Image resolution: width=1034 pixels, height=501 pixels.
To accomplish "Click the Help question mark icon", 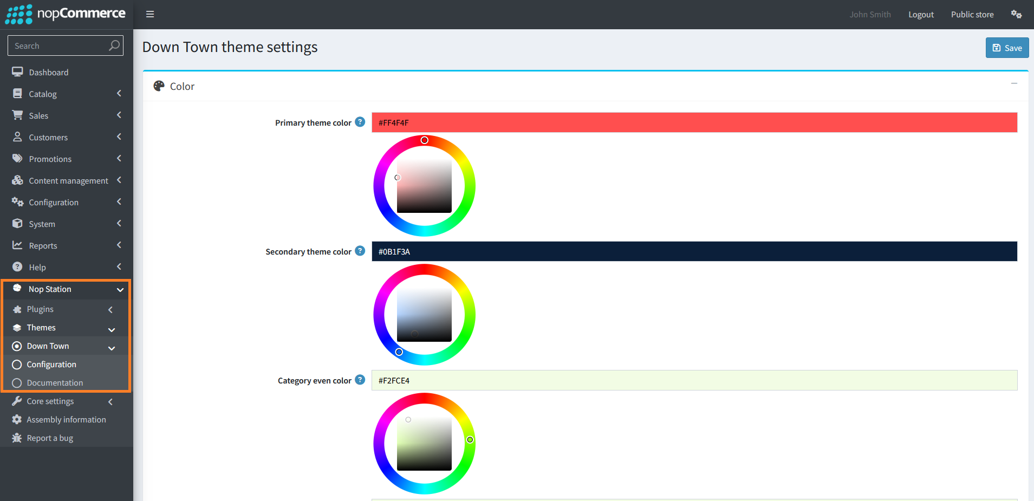I will 17,267.
